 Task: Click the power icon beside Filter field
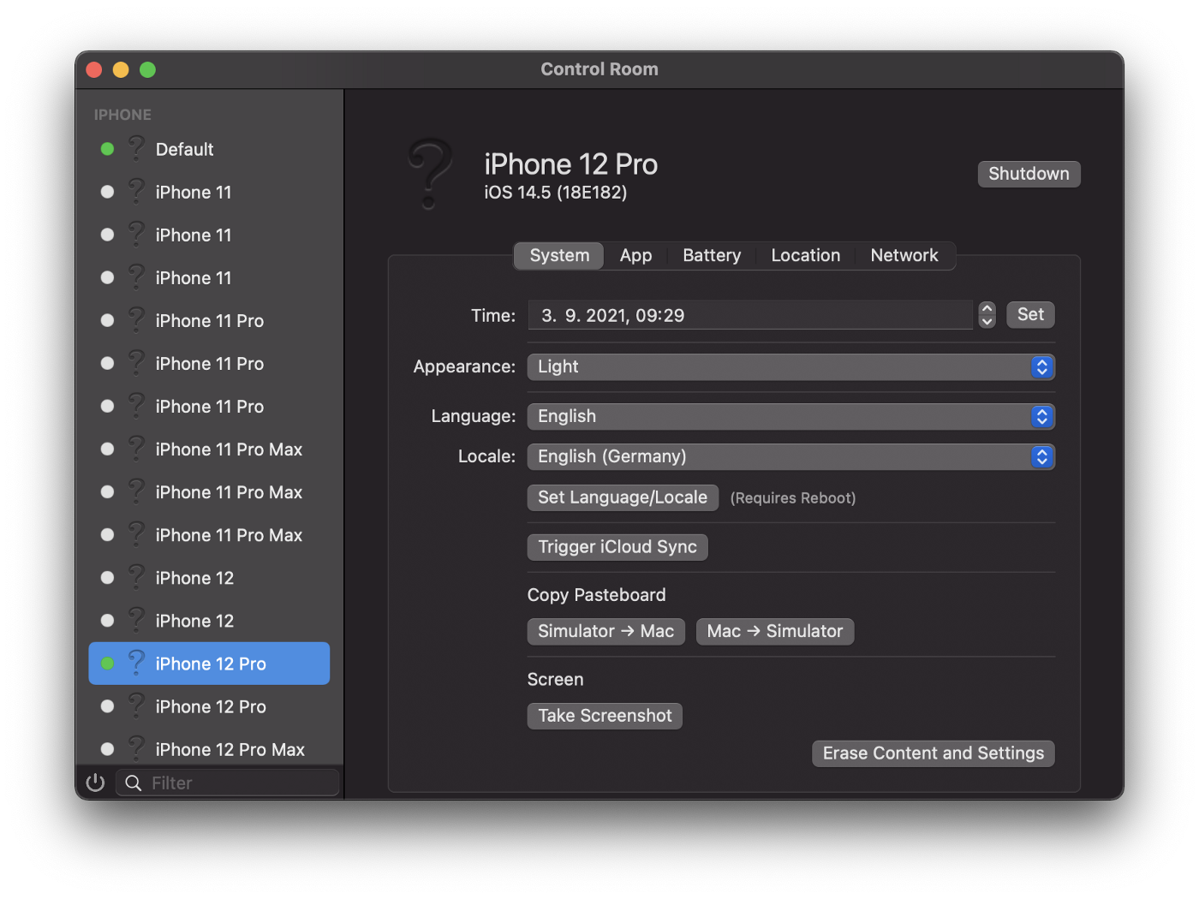(x=95, y=783)
